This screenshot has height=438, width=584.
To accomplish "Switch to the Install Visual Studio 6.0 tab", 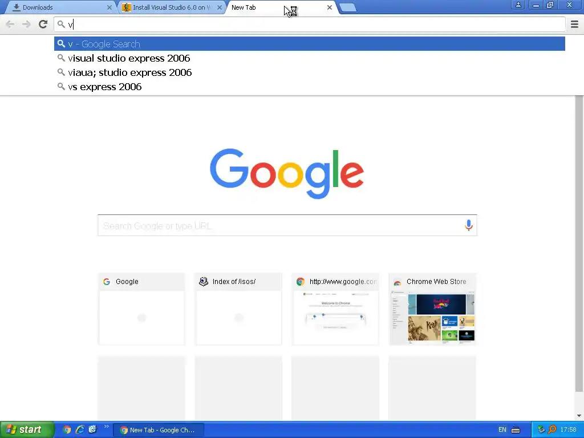I will pos(172,7).
